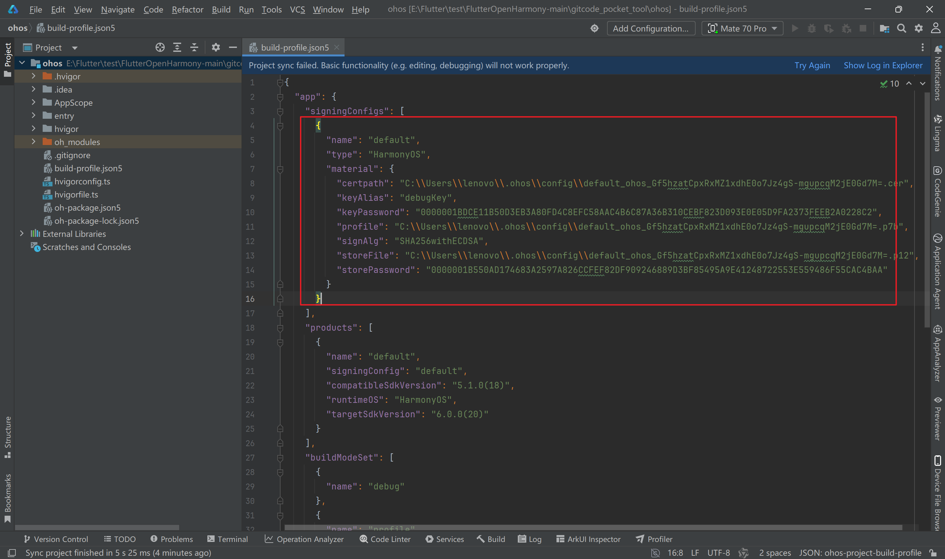Open the Operation Analyzer panel
945x559 pixels.
[x=304, y=539]
